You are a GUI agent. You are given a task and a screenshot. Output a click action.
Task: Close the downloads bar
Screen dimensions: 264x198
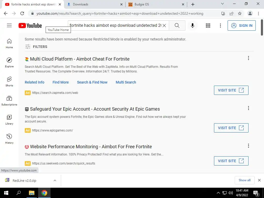259,180
